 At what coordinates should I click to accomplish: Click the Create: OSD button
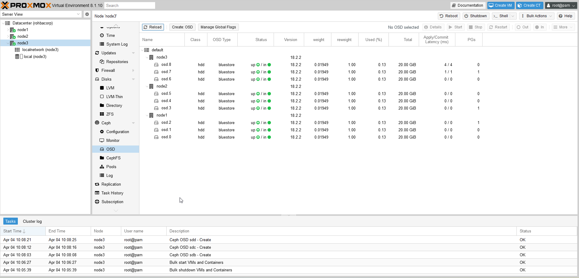(x=182, y=27)
